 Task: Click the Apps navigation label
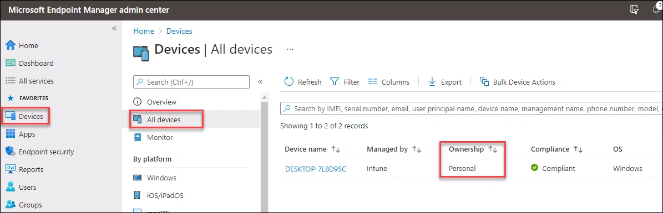point(27,134)
